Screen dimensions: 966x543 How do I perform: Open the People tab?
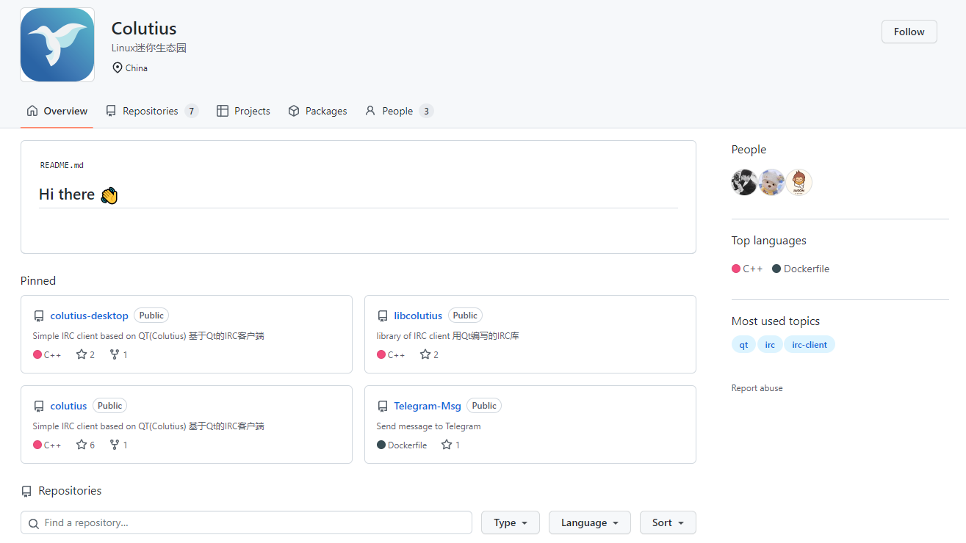pos(399,112)
